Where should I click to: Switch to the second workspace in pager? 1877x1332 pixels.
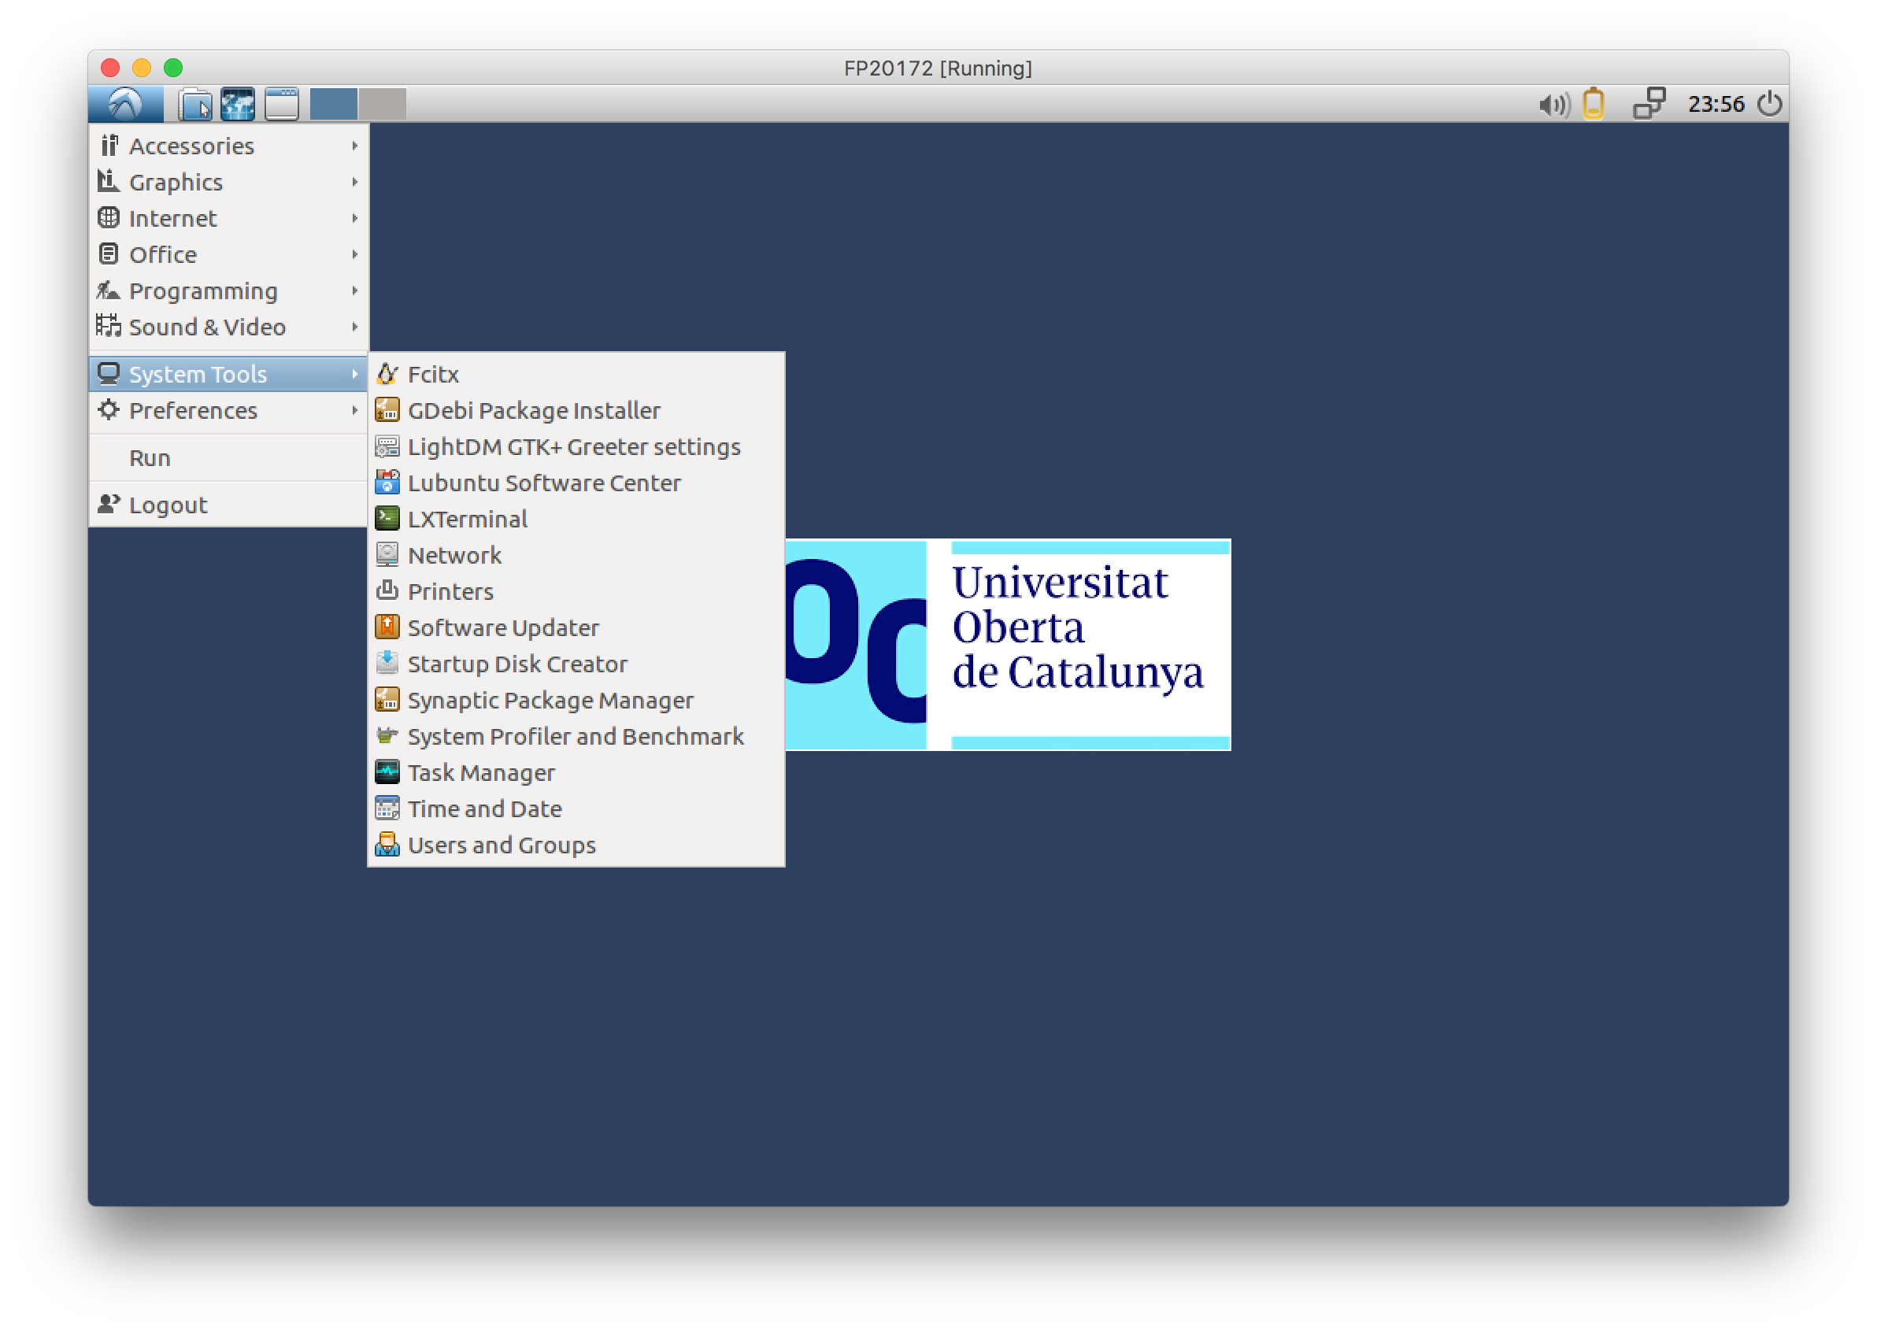383,104
